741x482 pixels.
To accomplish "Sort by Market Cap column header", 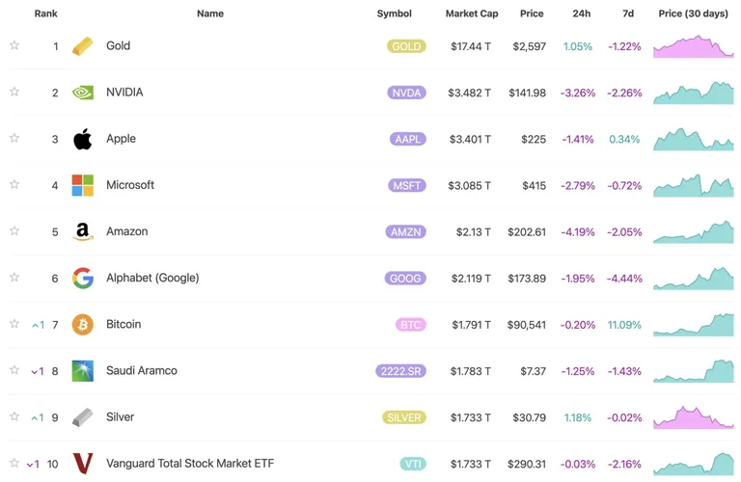I will tap(472, 13).
